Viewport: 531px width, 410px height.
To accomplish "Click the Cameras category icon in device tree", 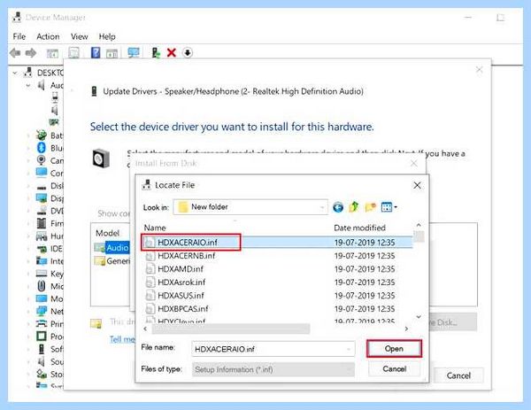I will (x=42, y=160).
